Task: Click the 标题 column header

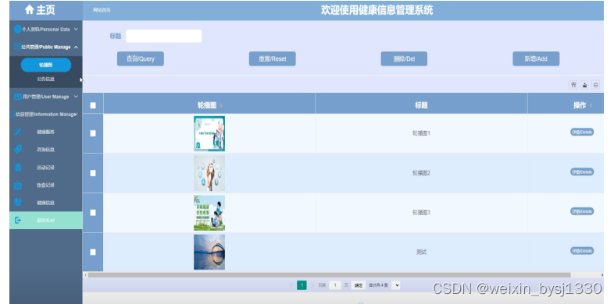Action: 421,105
